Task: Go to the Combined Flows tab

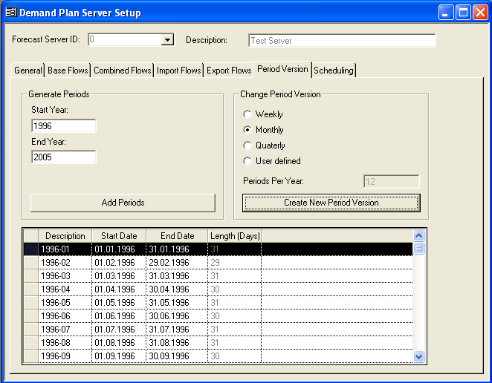Action: (x=123, y=71)
